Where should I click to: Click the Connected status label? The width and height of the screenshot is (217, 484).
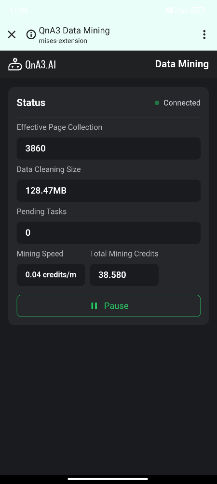[182, 103]
